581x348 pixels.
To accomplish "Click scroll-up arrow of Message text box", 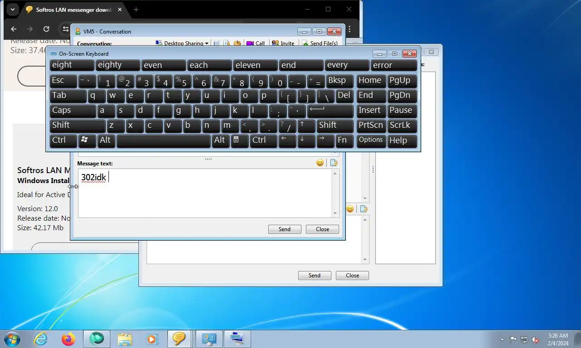I will [335, 173].
